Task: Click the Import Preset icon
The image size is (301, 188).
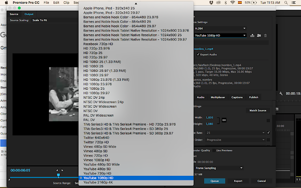Action: point(259,36)
